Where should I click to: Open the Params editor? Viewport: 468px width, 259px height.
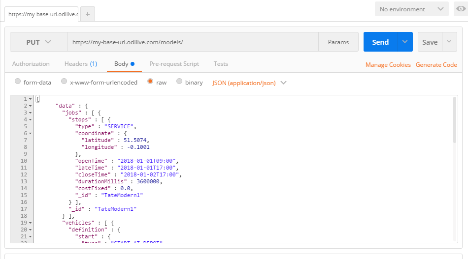(x=338, y=42)
